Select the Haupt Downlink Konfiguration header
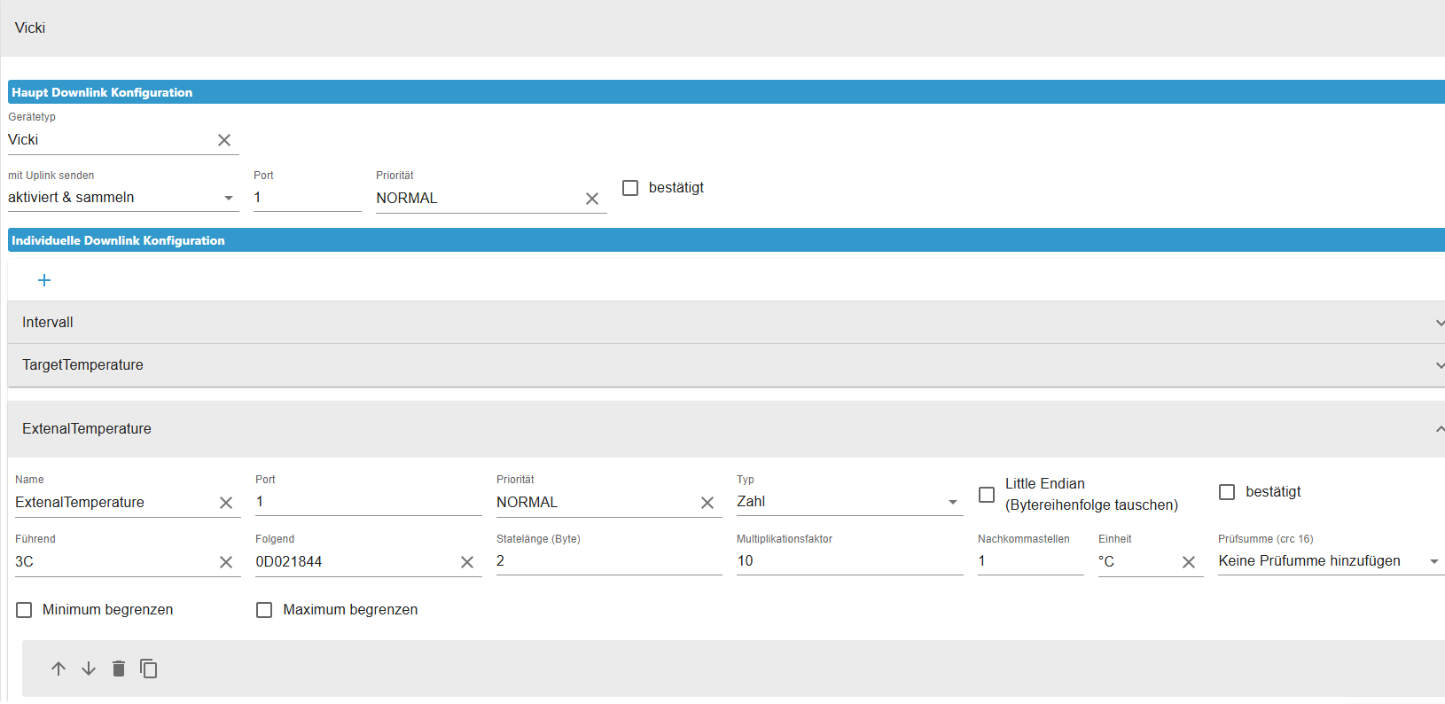 click(726, 92)
